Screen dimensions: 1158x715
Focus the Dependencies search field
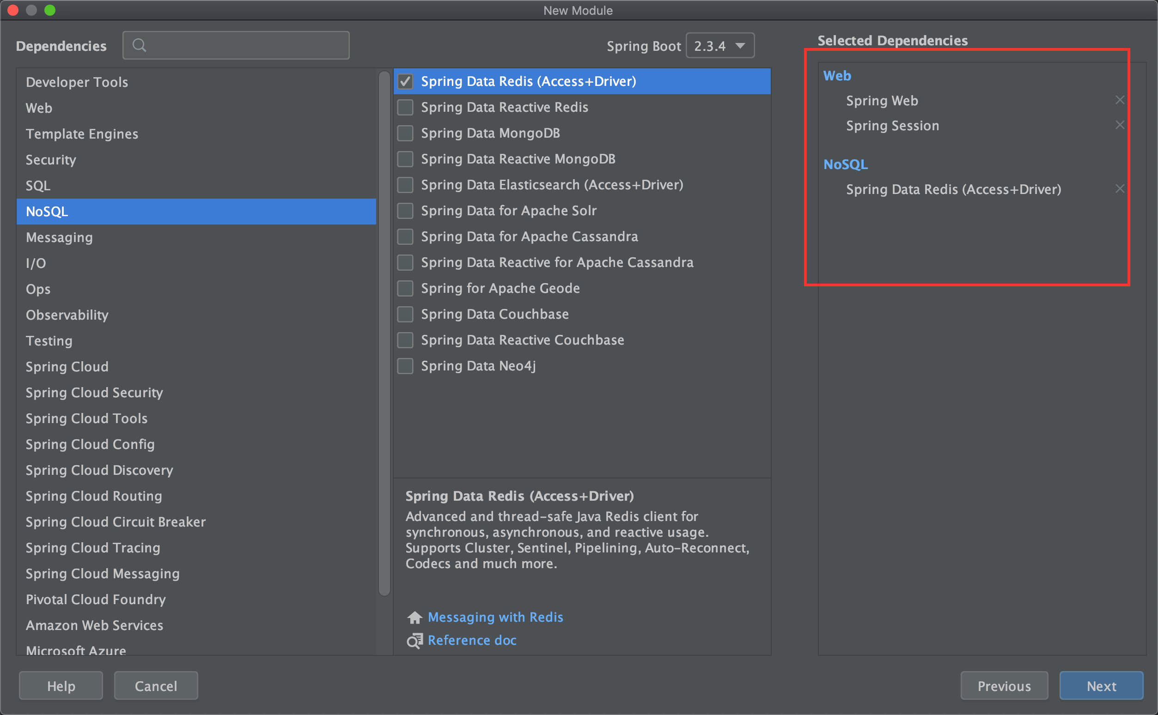click(246, 45)
